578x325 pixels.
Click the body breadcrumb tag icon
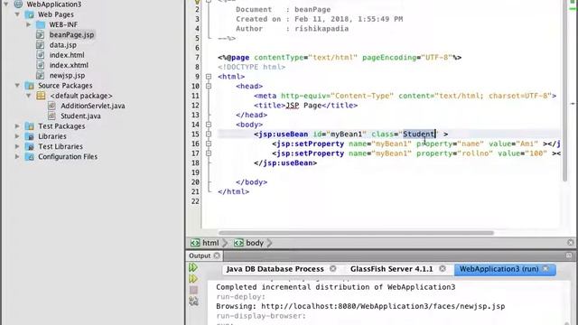point(238,243)
